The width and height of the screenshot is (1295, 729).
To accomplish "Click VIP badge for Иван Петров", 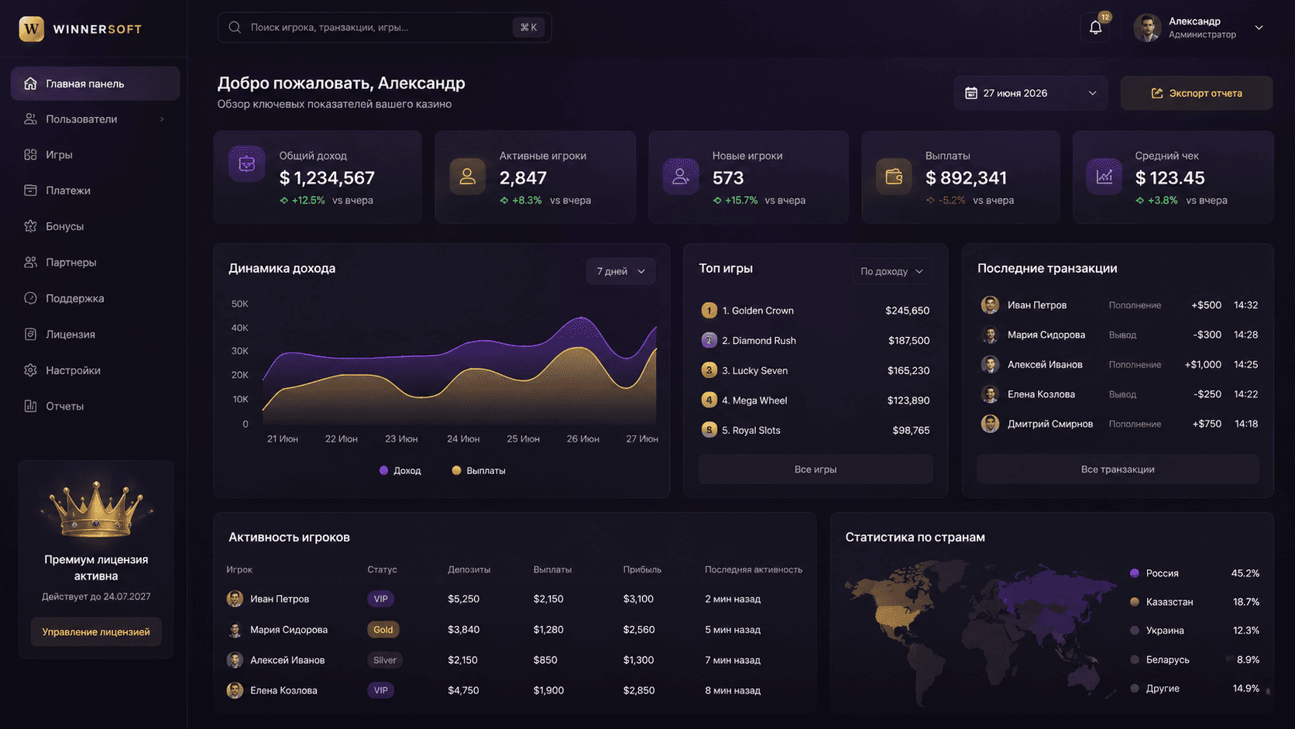I will point(380,599).
